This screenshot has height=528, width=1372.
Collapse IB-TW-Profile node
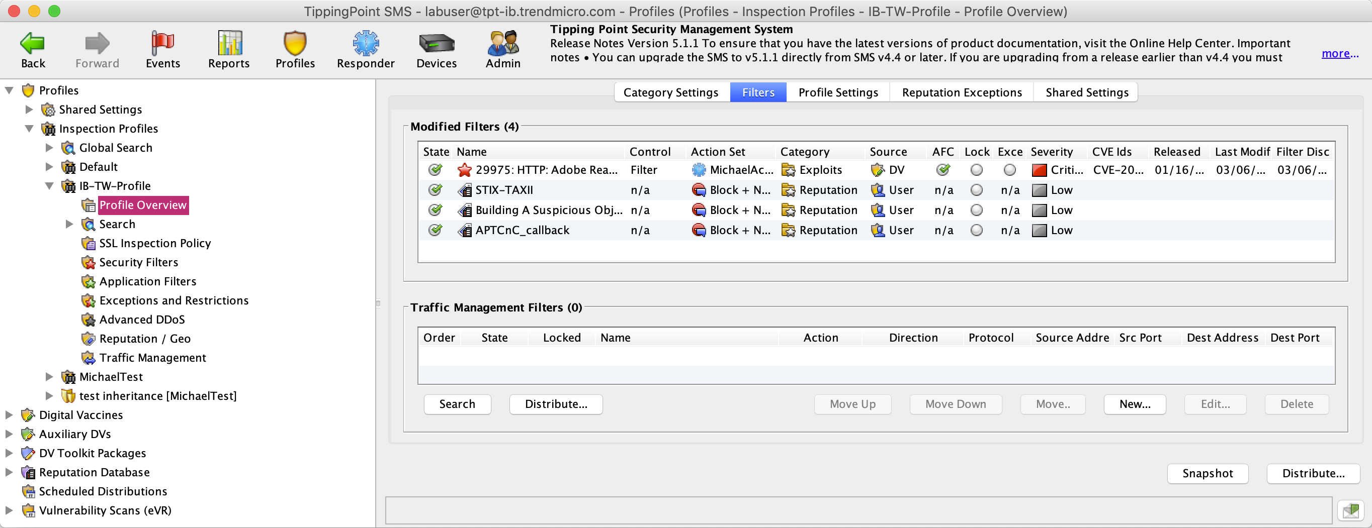coord(49,186)
